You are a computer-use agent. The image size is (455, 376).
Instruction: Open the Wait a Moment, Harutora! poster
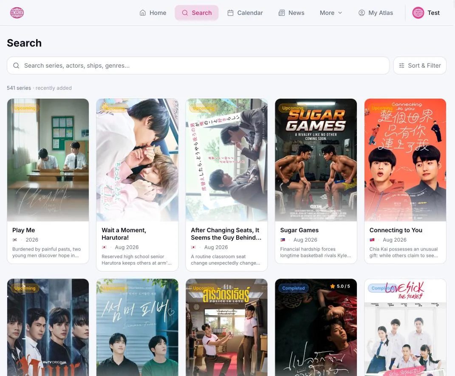(x=137, y=160)
